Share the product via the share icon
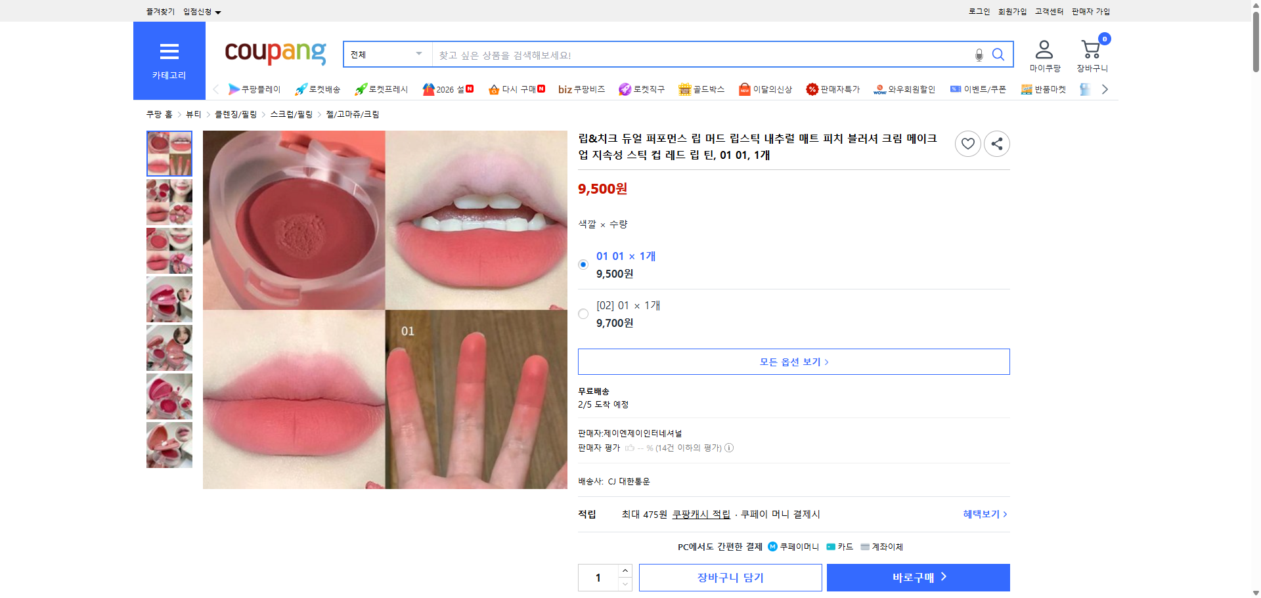This screenshot has width=1261, height=598. point(996,143)
